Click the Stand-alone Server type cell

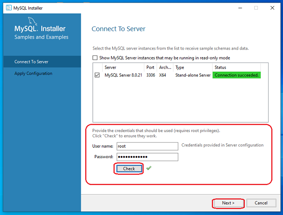[193, 75]
